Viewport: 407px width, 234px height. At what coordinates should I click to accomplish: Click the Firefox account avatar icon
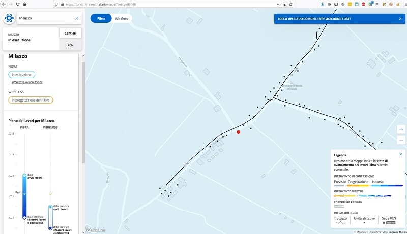pos(343,4)
